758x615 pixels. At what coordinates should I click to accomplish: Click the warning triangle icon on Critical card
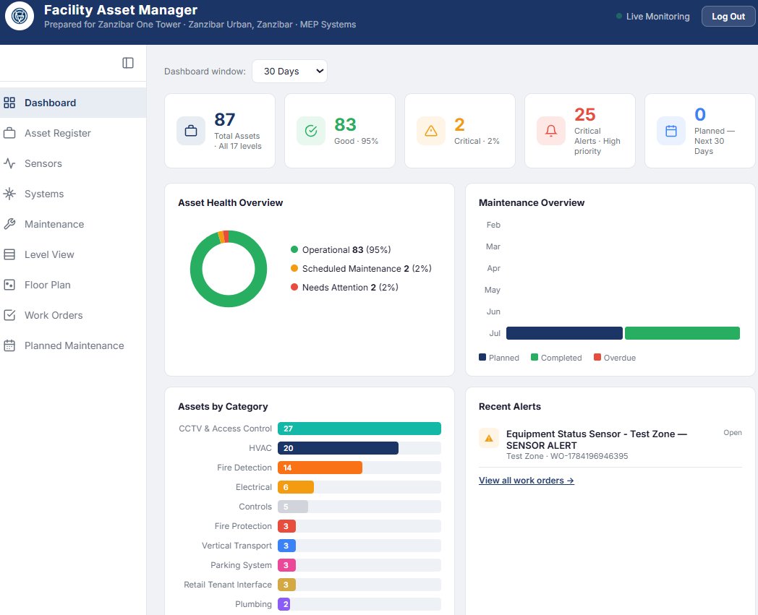click(431, 131)
